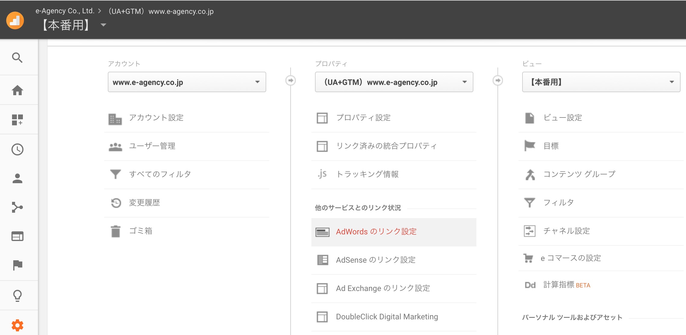Open アカウント設定 link
This screenshot has height=335, width=686.
pyautogui.click(x=156, y=117)
